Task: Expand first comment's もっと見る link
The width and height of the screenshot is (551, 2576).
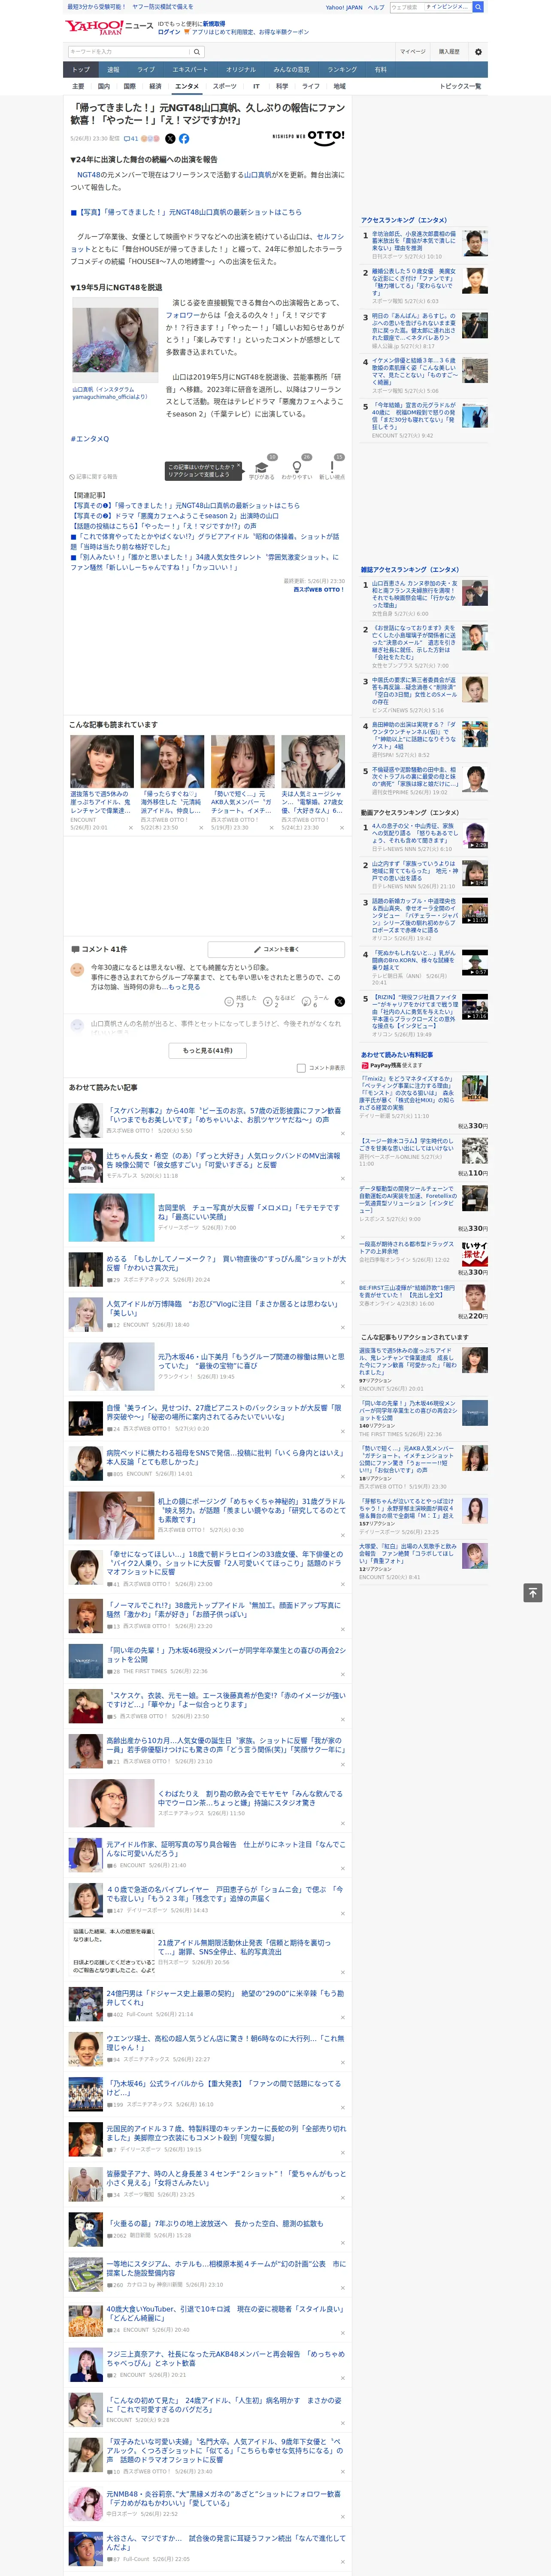Action: 185,986
